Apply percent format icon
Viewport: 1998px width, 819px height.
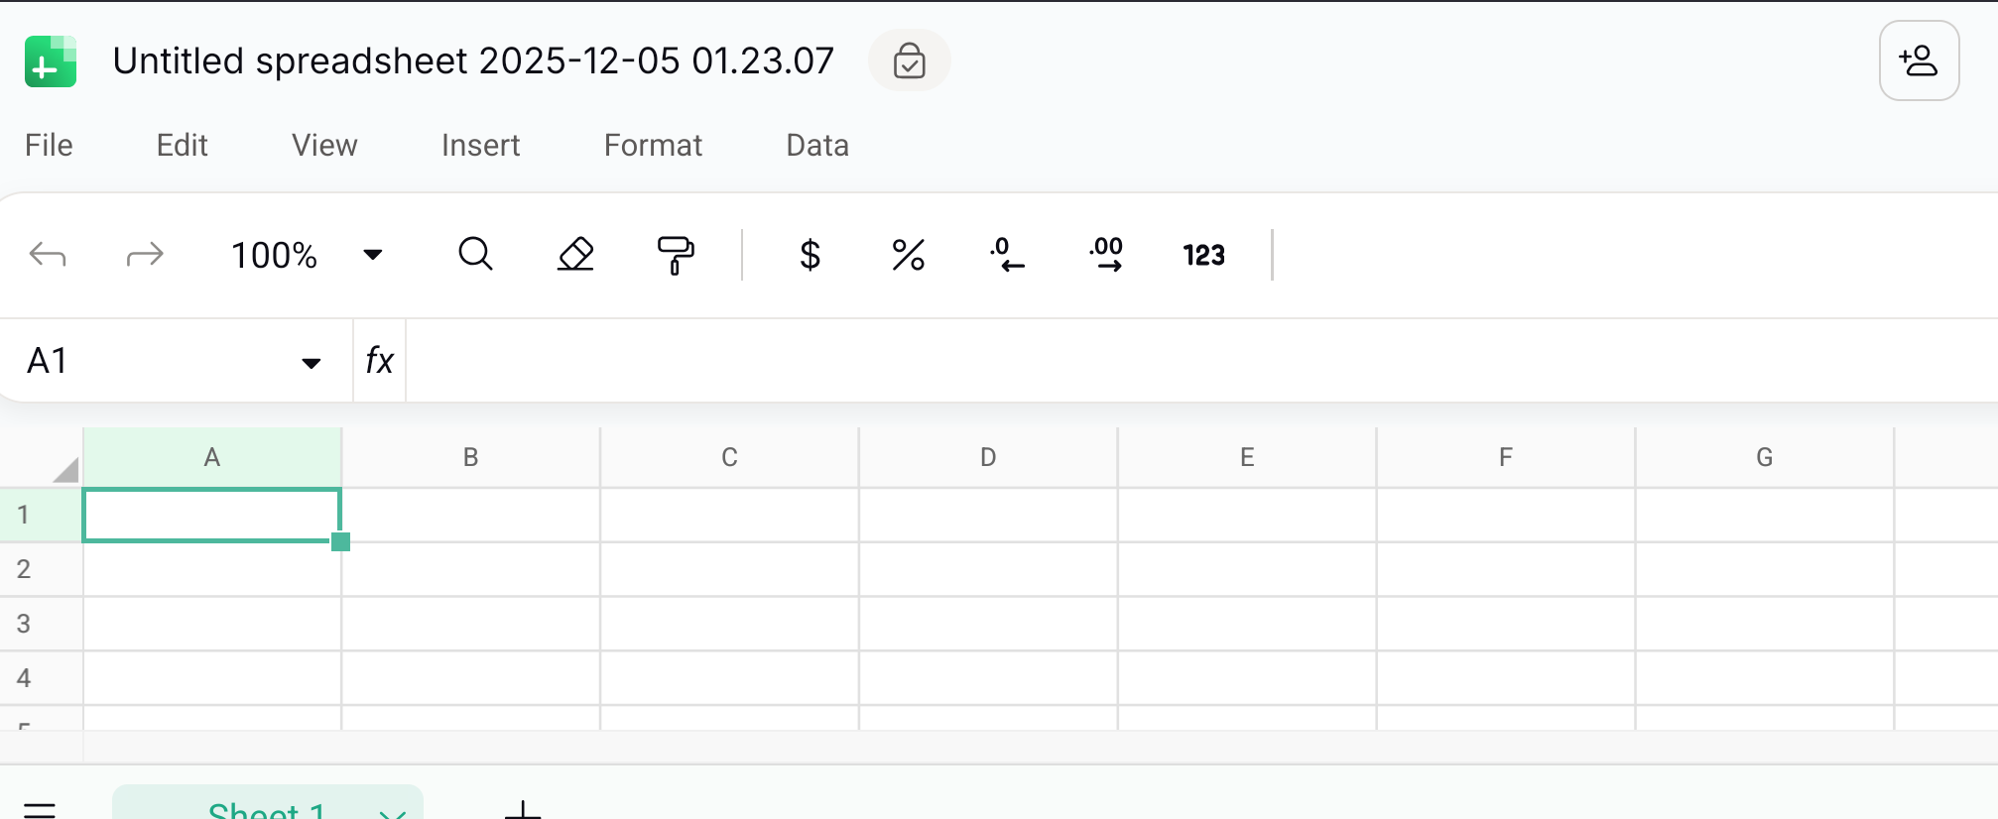(x=908, y=255)
